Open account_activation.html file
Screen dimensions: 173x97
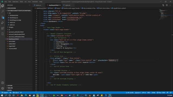16,32
